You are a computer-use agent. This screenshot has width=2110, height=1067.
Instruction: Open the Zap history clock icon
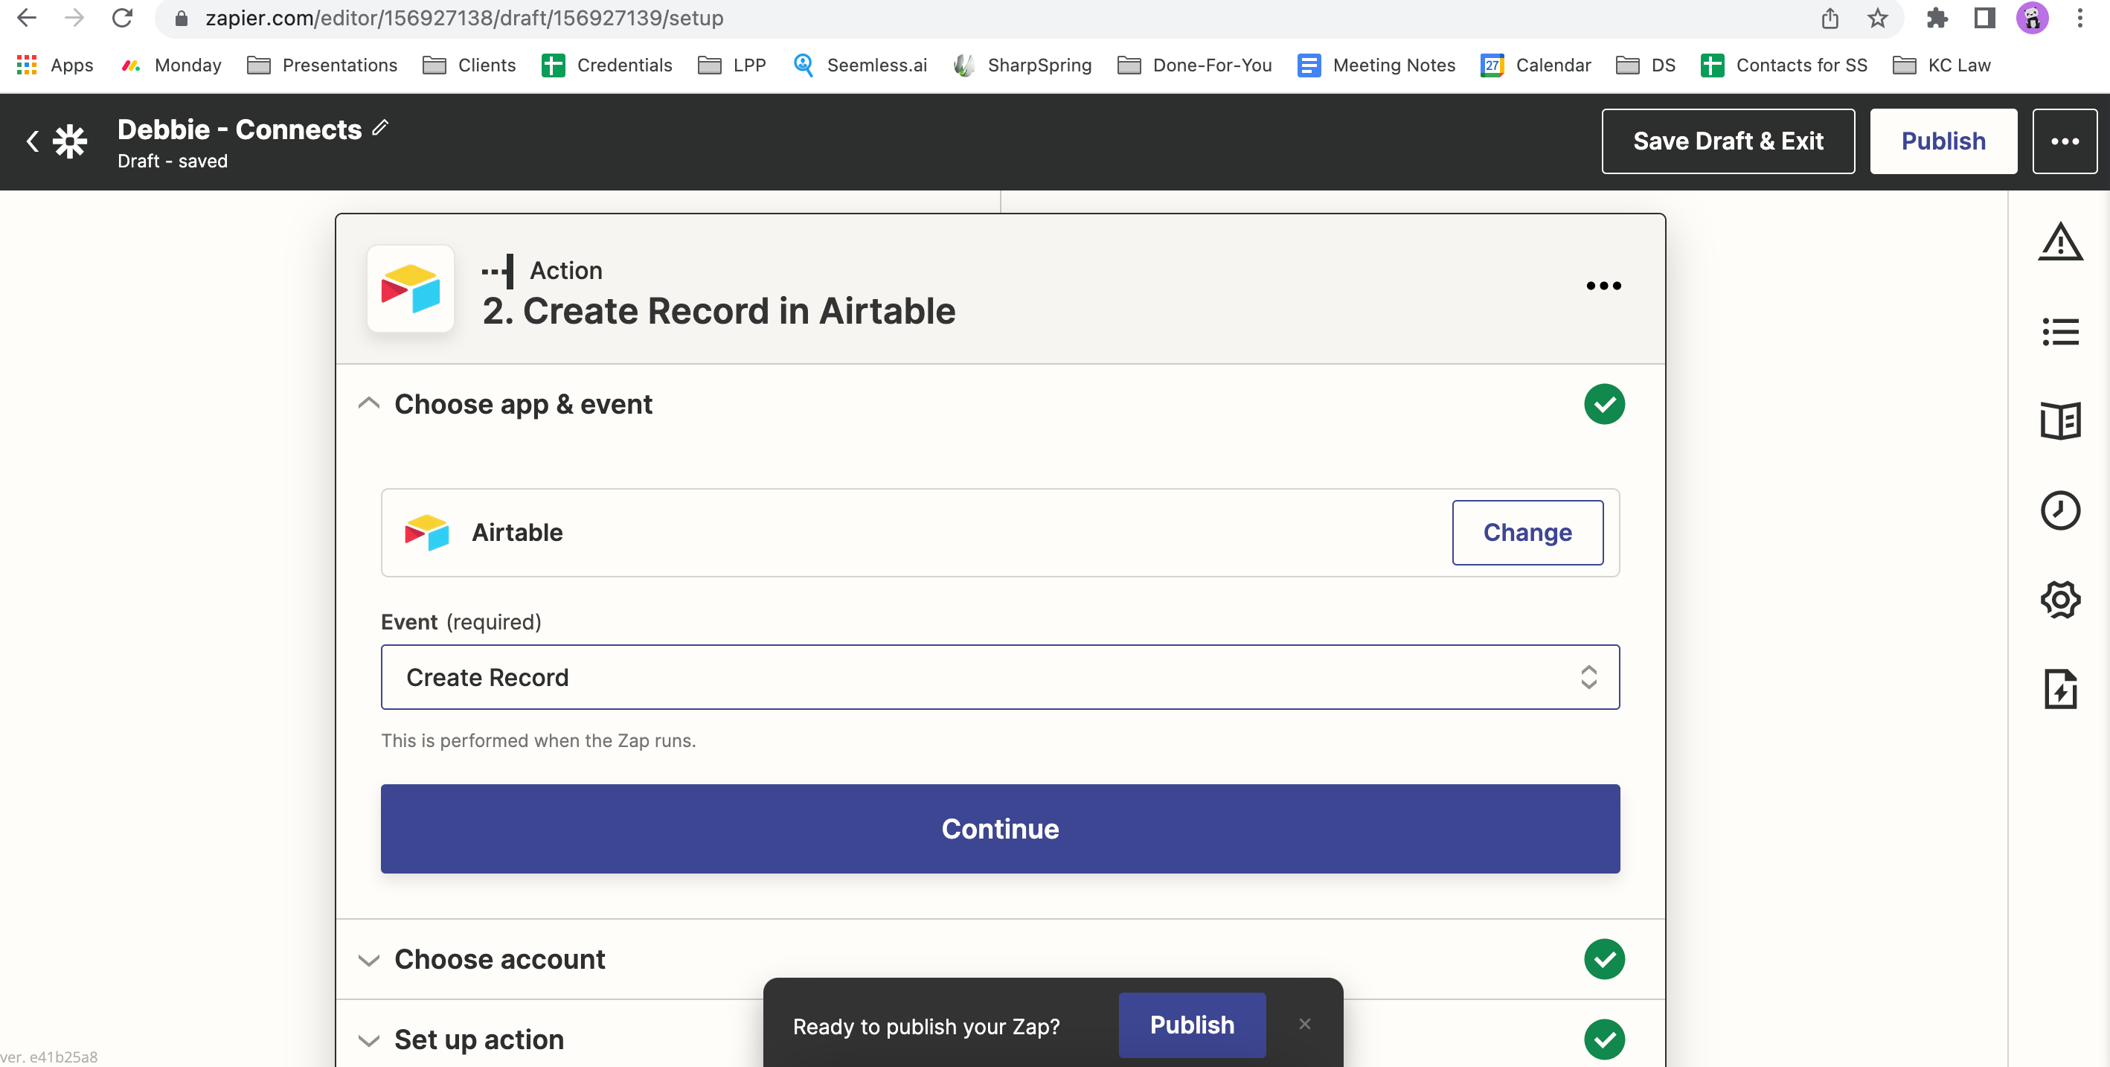pos(2060,510)
